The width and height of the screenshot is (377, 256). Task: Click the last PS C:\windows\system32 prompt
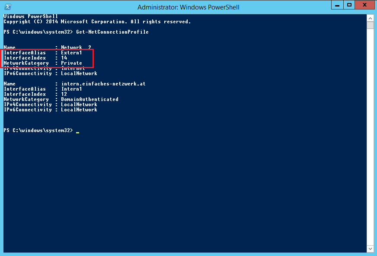point(38,130)
